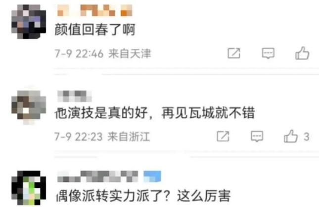
Task: Reply to the 再见瓦城就不错 comment
Action: pos(257,136)
